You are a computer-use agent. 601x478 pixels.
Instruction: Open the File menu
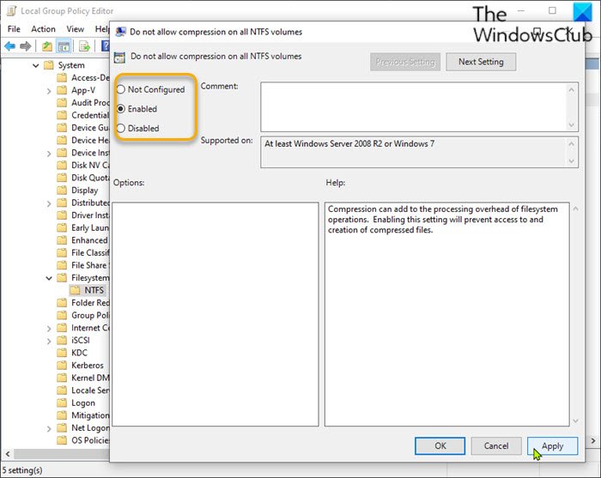pyautogui.click(x=14, y=29)
